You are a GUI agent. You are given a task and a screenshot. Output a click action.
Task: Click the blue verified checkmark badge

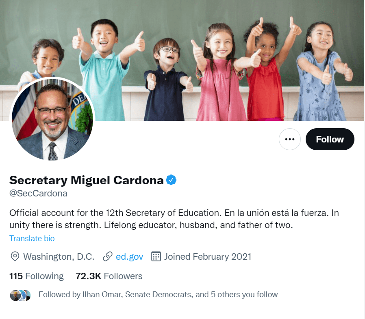pos(171,180)
